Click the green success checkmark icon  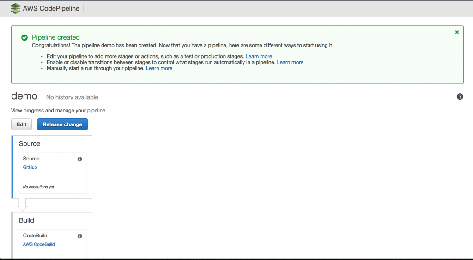pyautogui.click(x=24, y=38)
